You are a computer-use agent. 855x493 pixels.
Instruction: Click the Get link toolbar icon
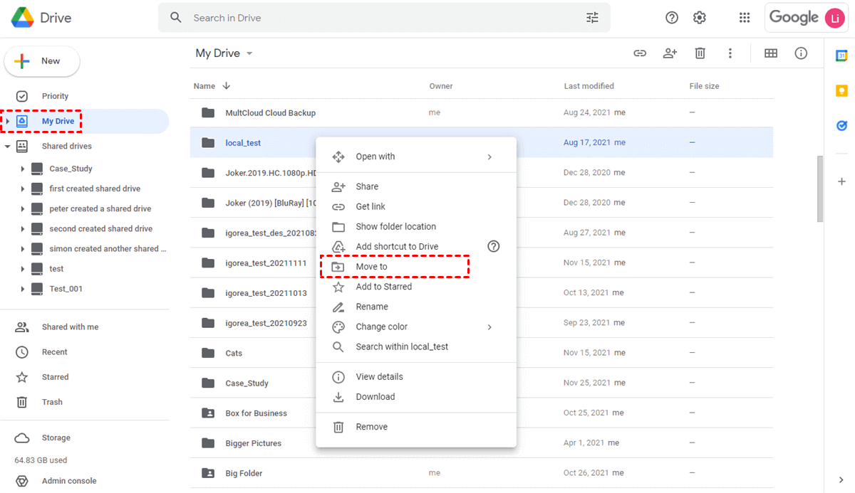click(640, 53)
